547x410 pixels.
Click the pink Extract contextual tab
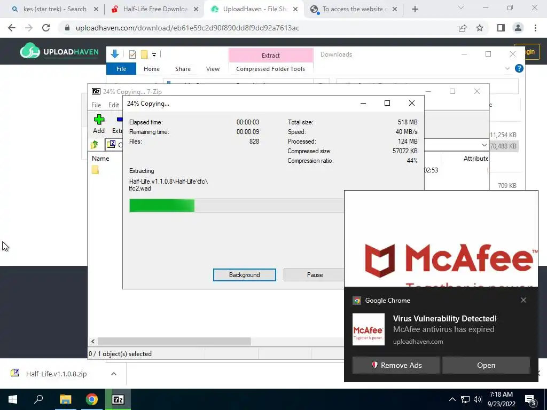click(271, 56)
